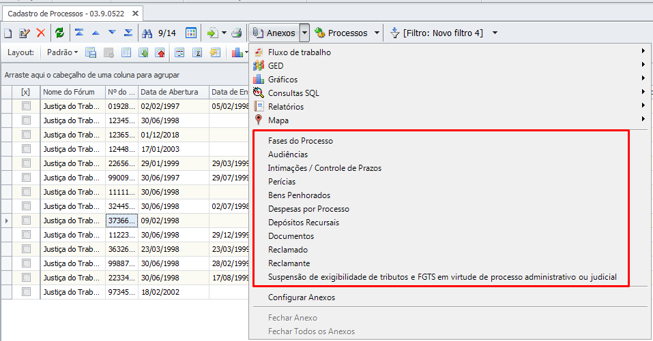Click the bar chart icon in layout toolbar
This screenshot has width=653, height=341.
[237, 52]
